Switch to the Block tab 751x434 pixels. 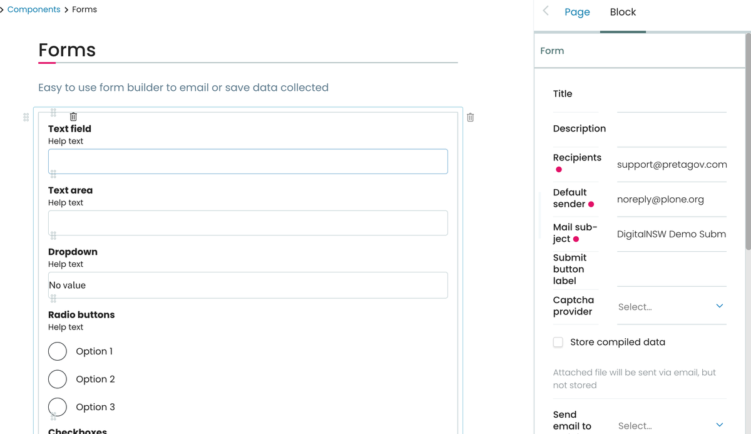click(623, 12)
